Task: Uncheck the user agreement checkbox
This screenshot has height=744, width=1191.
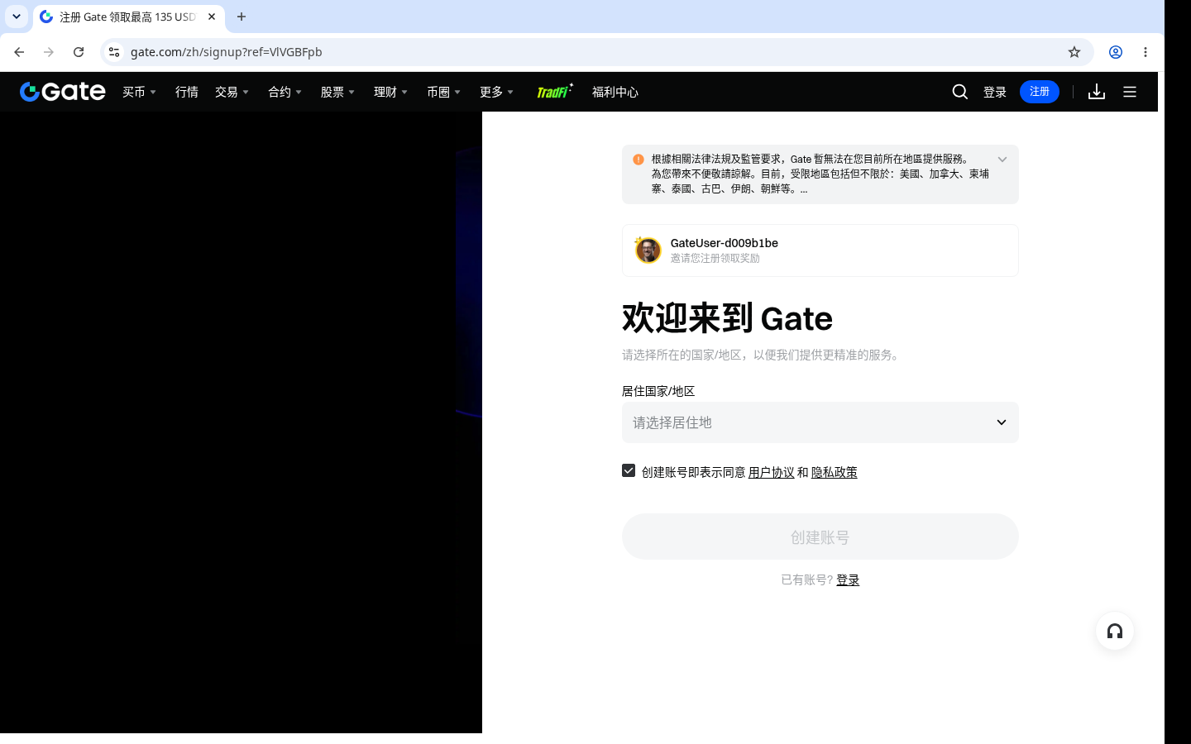Action: (629, 470)
